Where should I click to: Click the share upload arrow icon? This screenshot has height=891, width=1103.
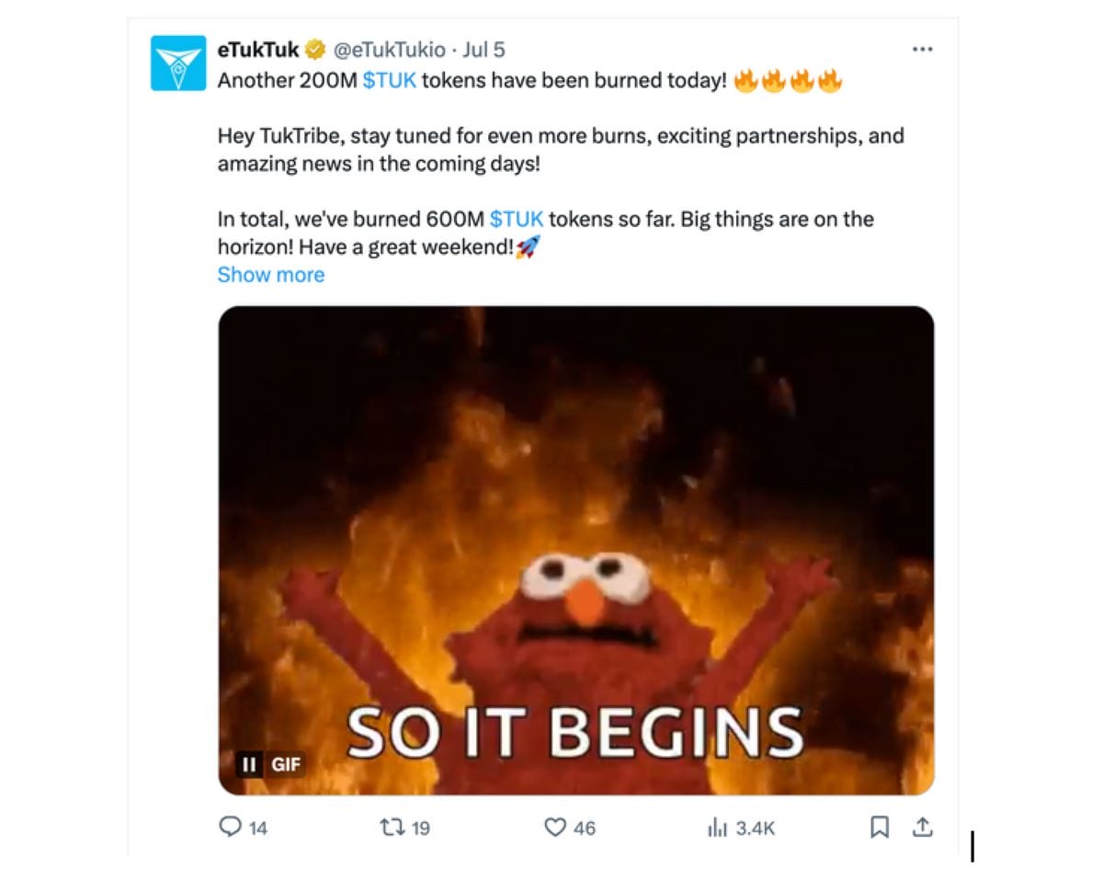tap(922, 828)
